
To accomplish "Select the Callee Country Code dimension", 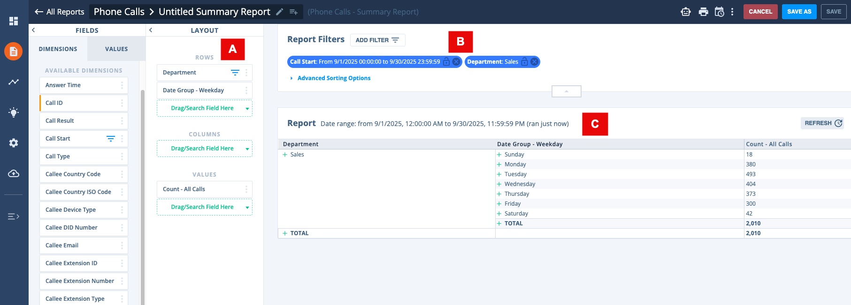I will coord(84,174).
